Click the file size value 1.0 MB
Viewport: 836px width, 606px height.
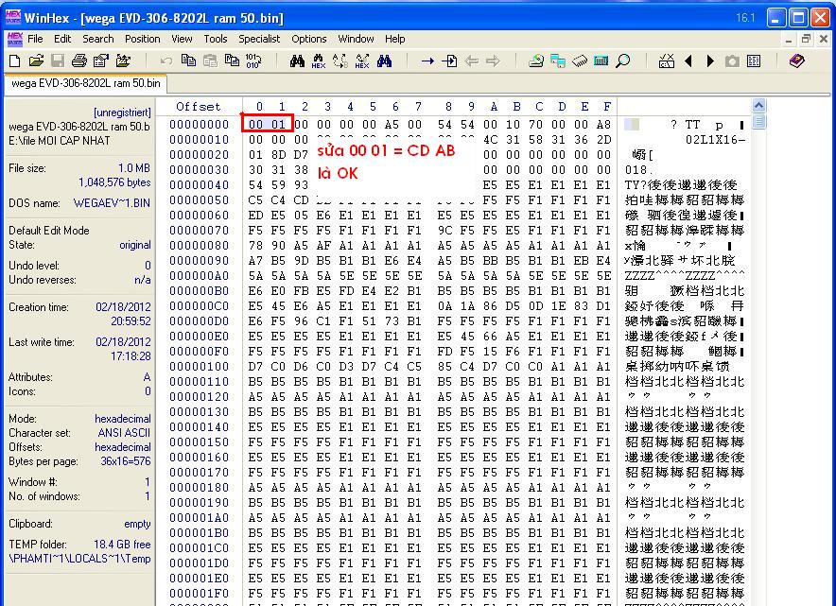(134, 168)
